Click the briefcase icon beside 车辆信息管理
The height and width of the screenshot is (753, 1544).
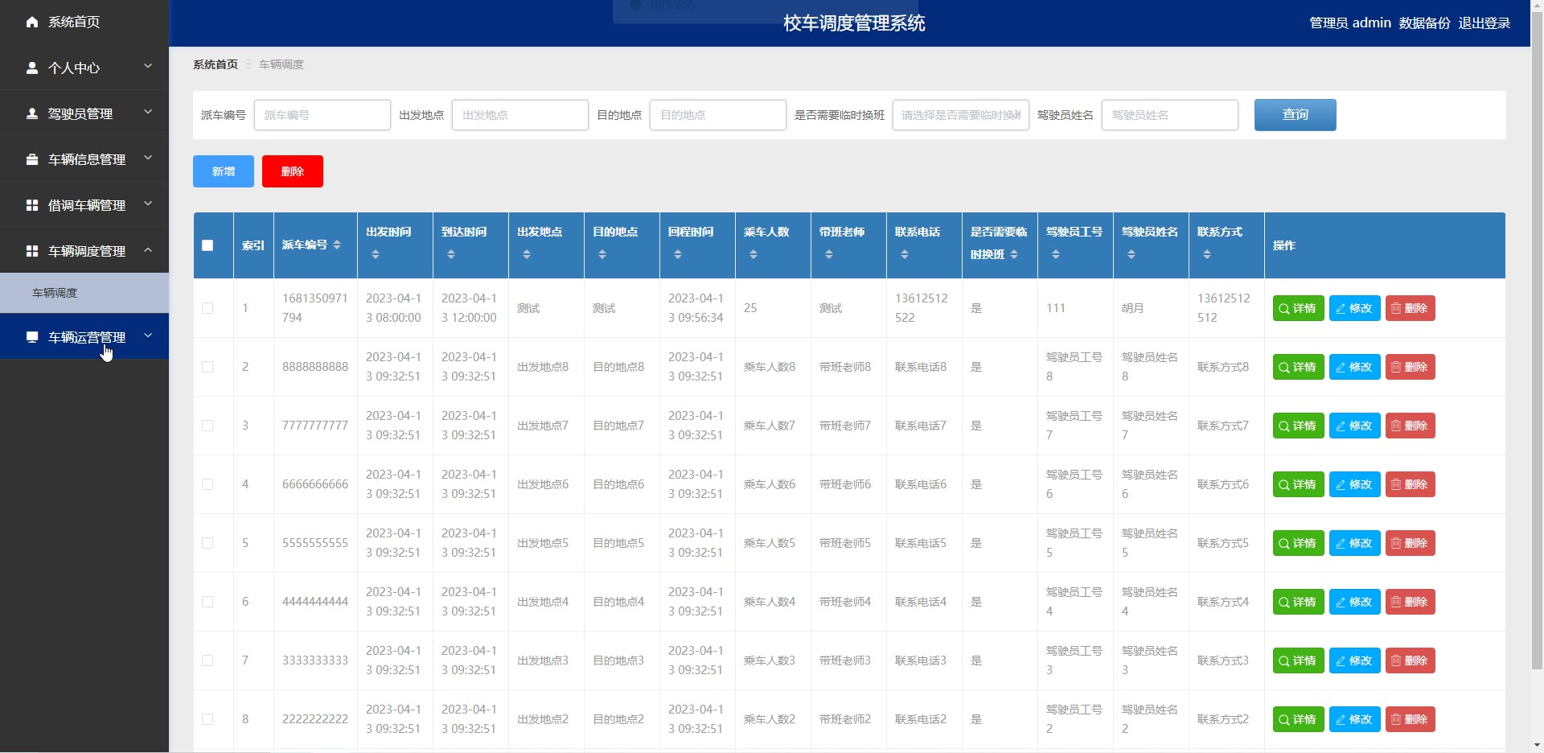tap(32, 159)
